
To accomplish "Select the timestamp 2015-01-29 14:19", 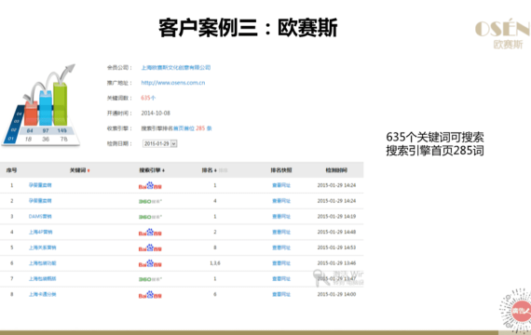I will point(336,216).
